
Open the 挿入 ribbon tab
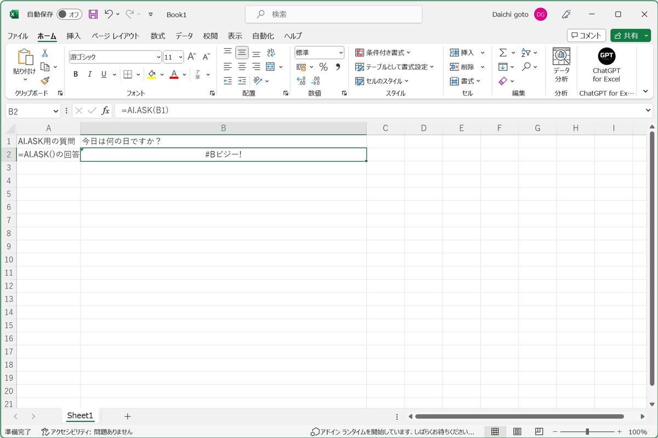click(x=73, y=36)
